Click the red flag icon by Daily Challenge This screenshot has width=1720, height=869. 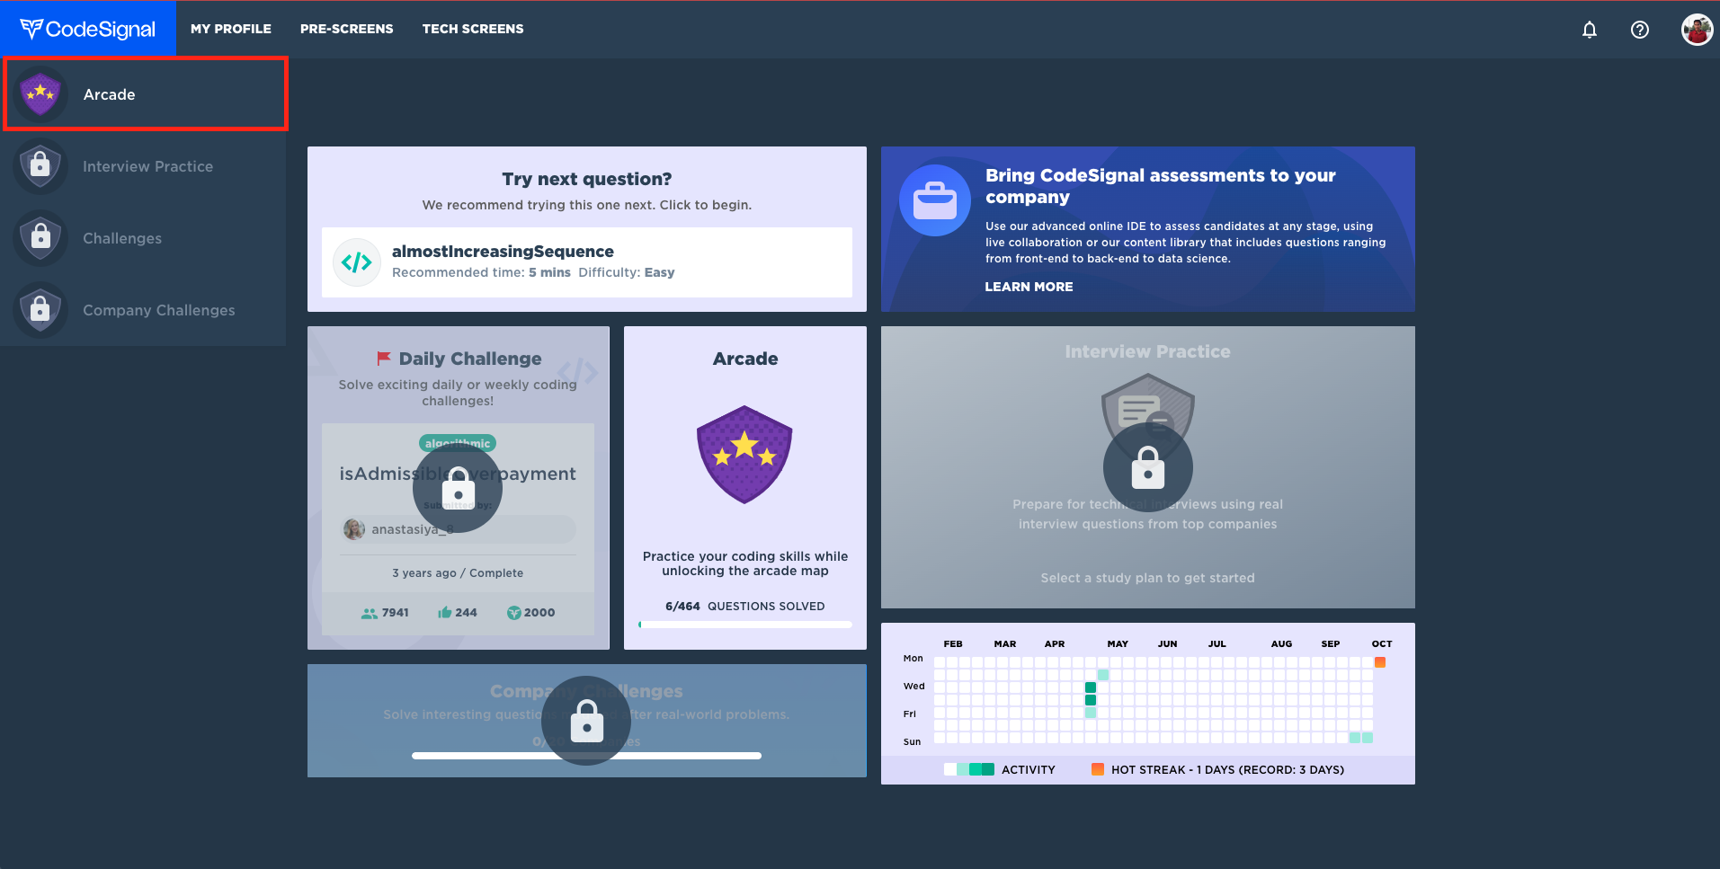[x=384, y=359]
